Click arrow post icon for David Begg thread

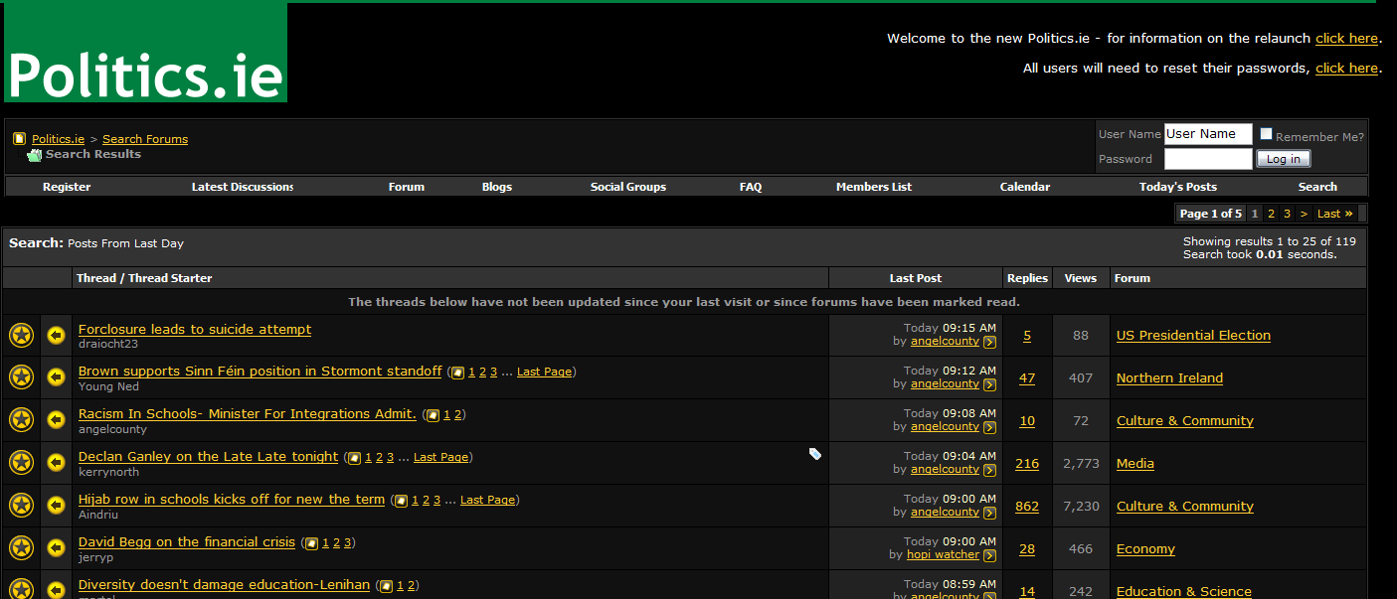[57, 548]
